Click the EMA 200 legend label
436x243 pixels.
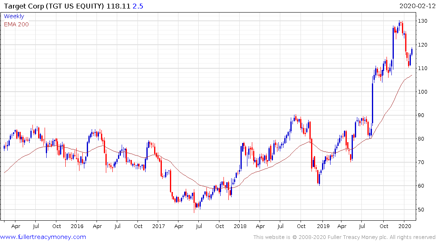(x=16, y=24)
